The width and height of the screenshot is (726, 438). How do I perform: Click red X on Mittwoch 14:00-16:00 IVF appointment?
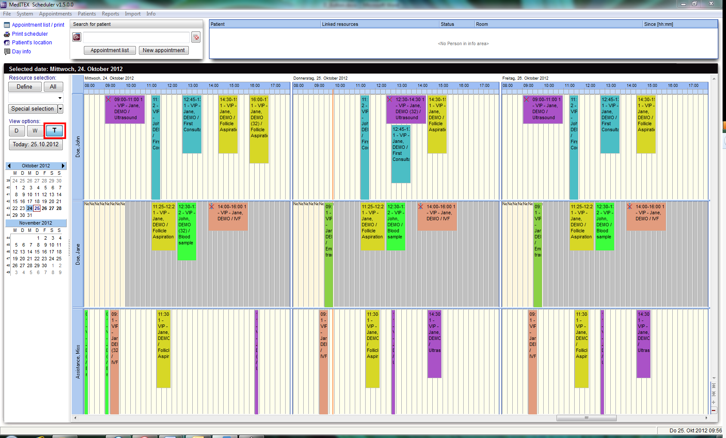(x=212, y=207)
